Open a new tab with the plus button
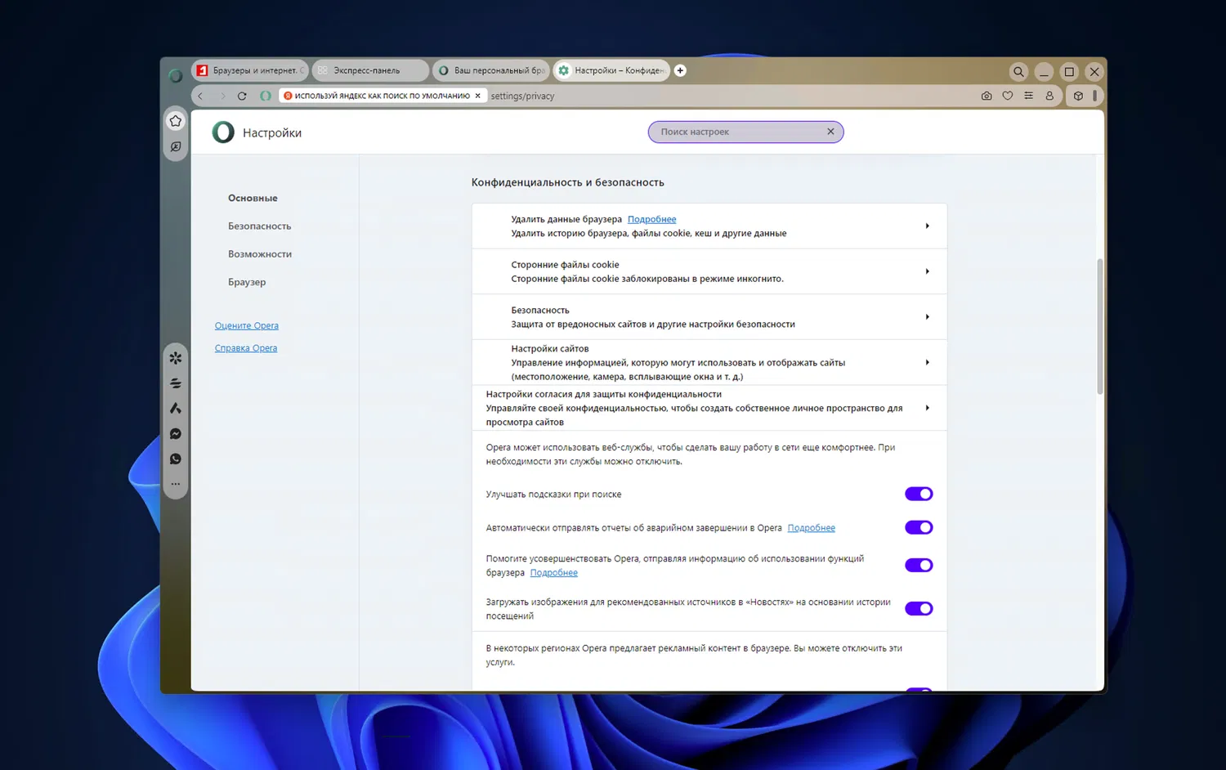Viewport: 1226px width, 770px height. pos(680,71)
